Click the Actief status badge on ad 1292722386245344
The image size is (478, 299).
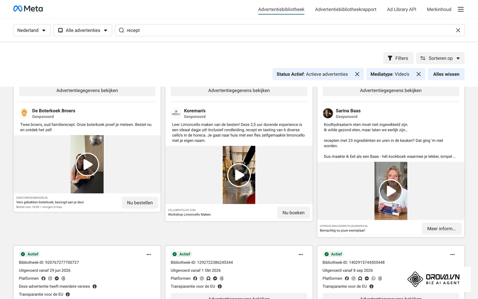coord(181,254)
